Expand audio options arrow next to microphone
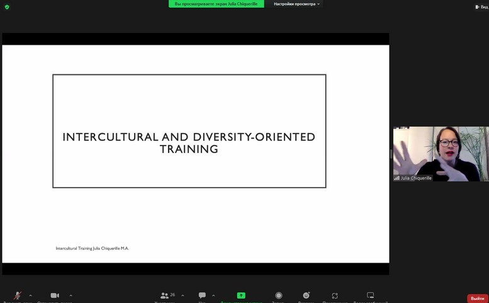Viewport: 489px width, 303px height. point(31,295)
